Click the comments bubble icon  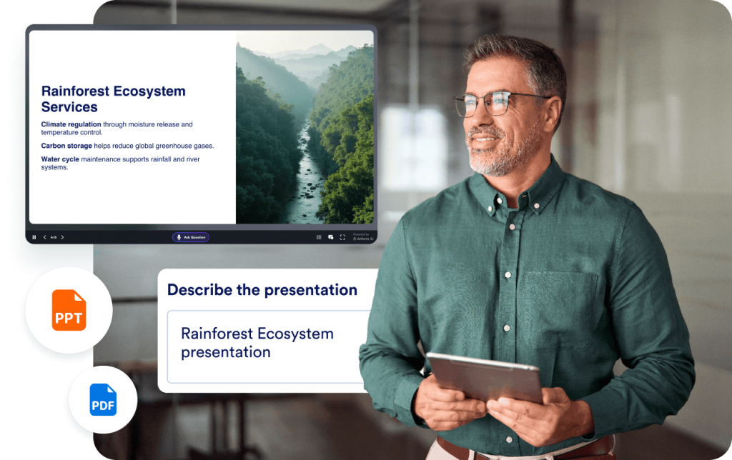[x=330, y=236]
